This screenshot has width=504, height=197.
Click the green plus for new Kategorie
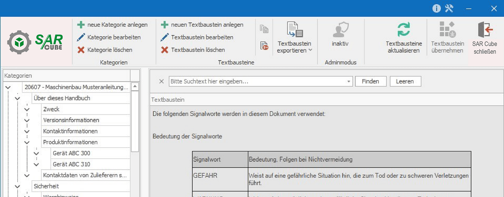[81, 25]
